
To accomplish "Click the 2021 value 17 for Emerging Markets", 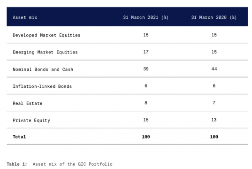I will pos(146,52).
